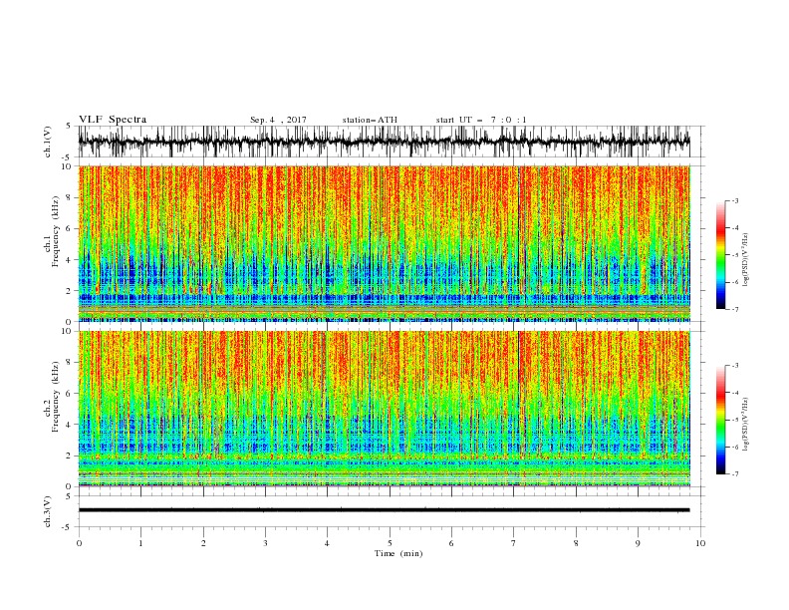Select the date text "Sep. 4 , 2017"
The image size is (789, 610).
click(x=278, y=120)
